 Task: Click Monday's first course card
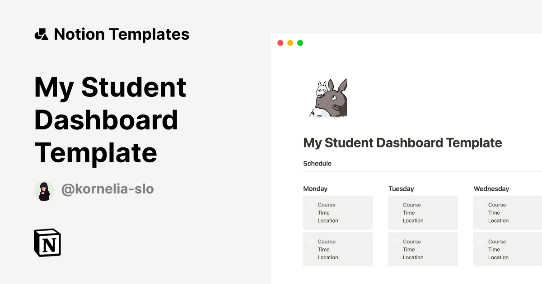click(x=337, y=212)
